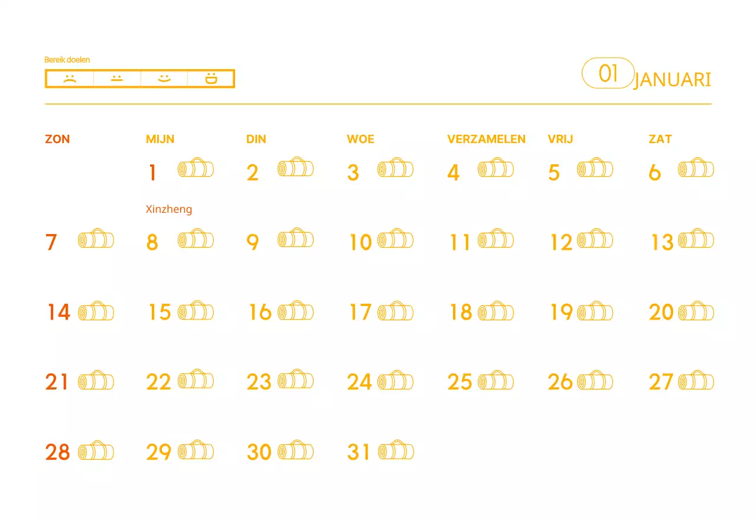Click the yoga mat icon for day 17

395,311
